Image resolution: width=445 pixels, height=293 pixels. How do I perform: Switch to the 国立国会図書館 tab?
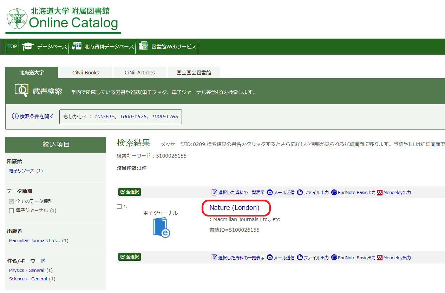(194, 73)
